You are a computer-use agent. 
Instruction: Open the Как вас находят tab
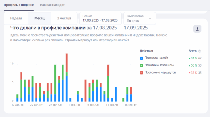coord(52,5)
